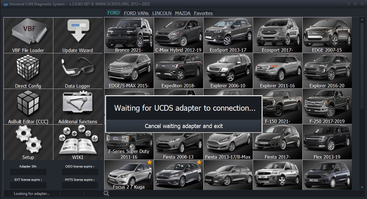Screen dimensions: 367x199
Task: Open Direct Config cube icon
Action: (x=28, y=71)
